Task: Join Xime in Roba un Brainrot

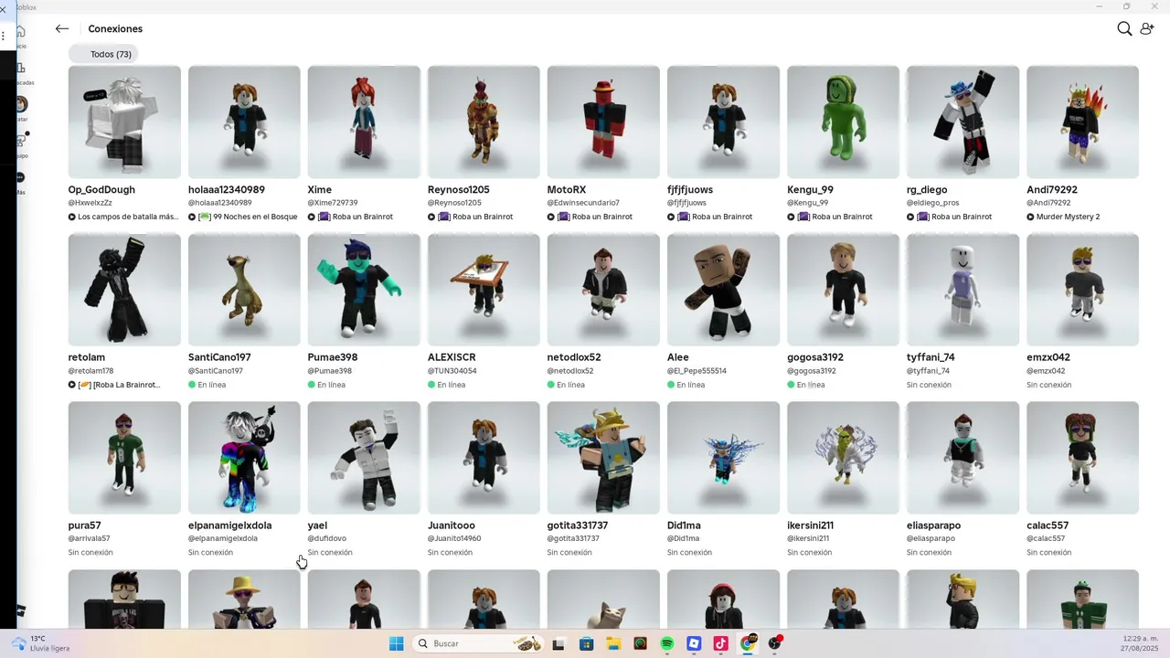Action: [x=351, y=218]
